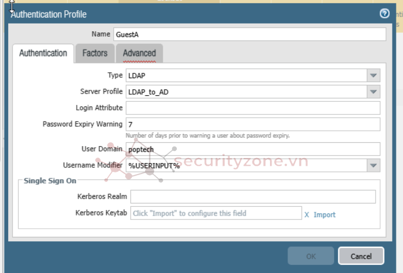Focus the Login Attribute input field
Image resolution: width=403 pixels, height=273 pixels.
point(252,108)
